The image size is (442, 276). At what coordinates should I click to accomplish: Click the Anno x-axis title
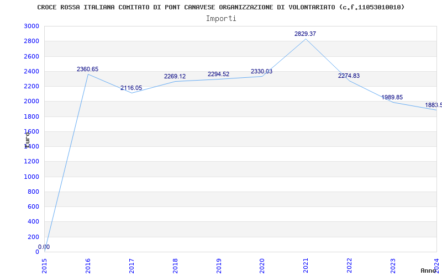429,270
